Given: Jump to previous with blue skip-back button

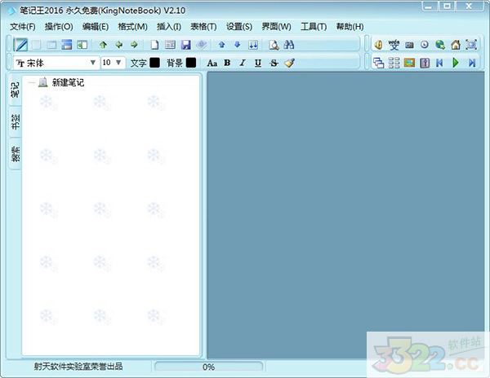Looking at the screenshot, I should pyautogui.click(x=439, y=63).
